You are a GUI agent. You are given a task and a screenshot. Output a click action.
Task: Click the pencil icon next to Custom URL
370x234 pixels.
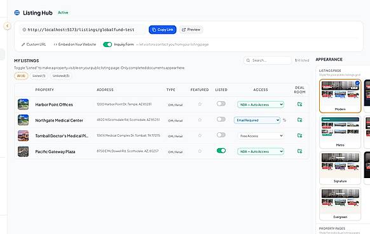coord(23,45)
